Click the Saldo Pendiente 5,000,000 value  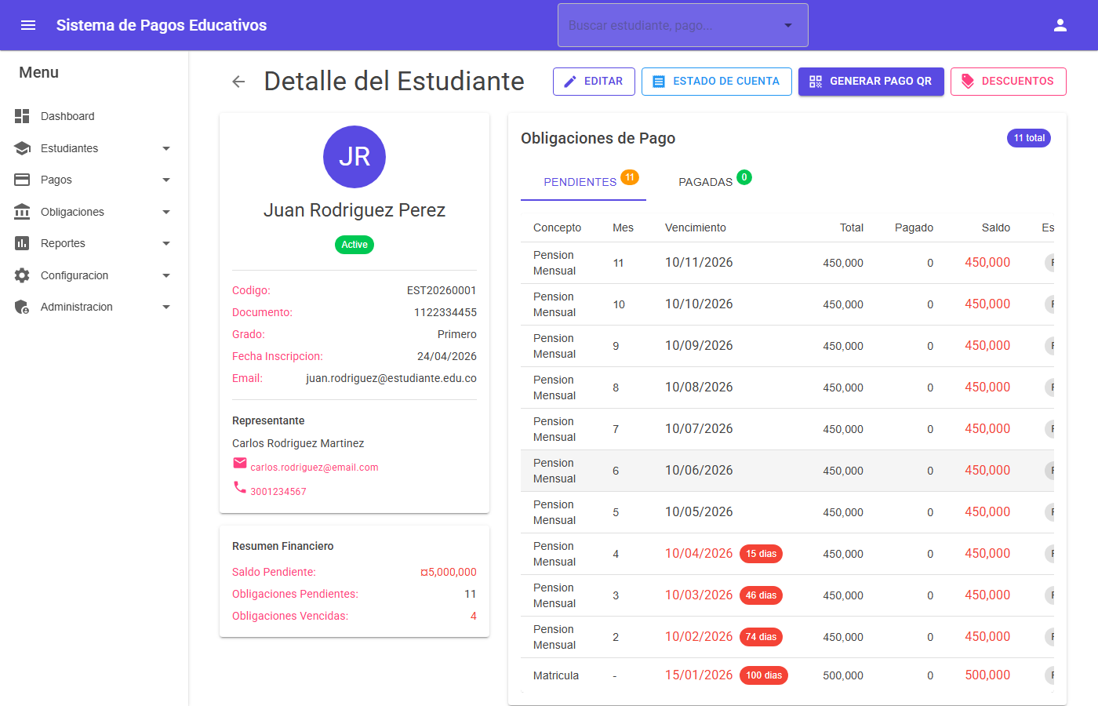449,572
